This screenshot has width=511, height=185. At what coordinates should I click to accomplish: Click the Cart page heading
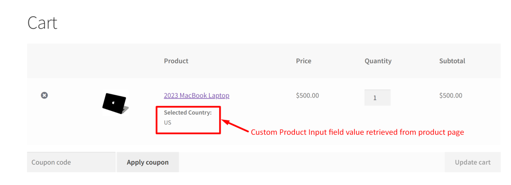[x=42, y=23]
